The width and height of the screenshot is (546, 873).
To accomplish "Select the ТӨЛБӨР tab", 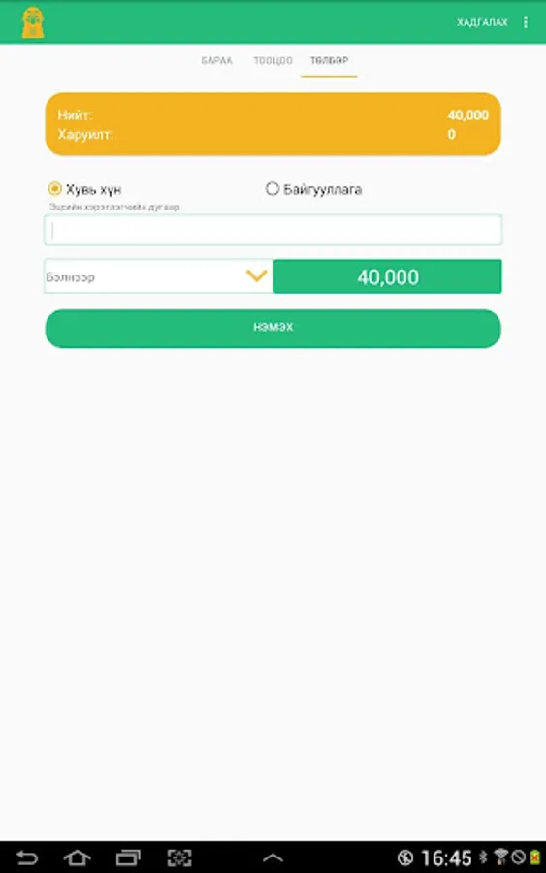I will coord(329,60).
